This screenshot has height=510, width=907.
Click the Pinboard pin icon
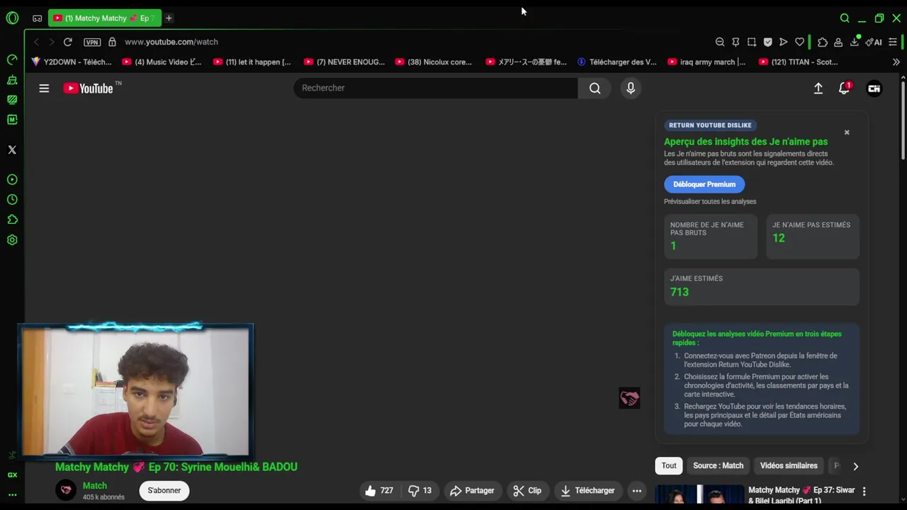click(736, 42)
